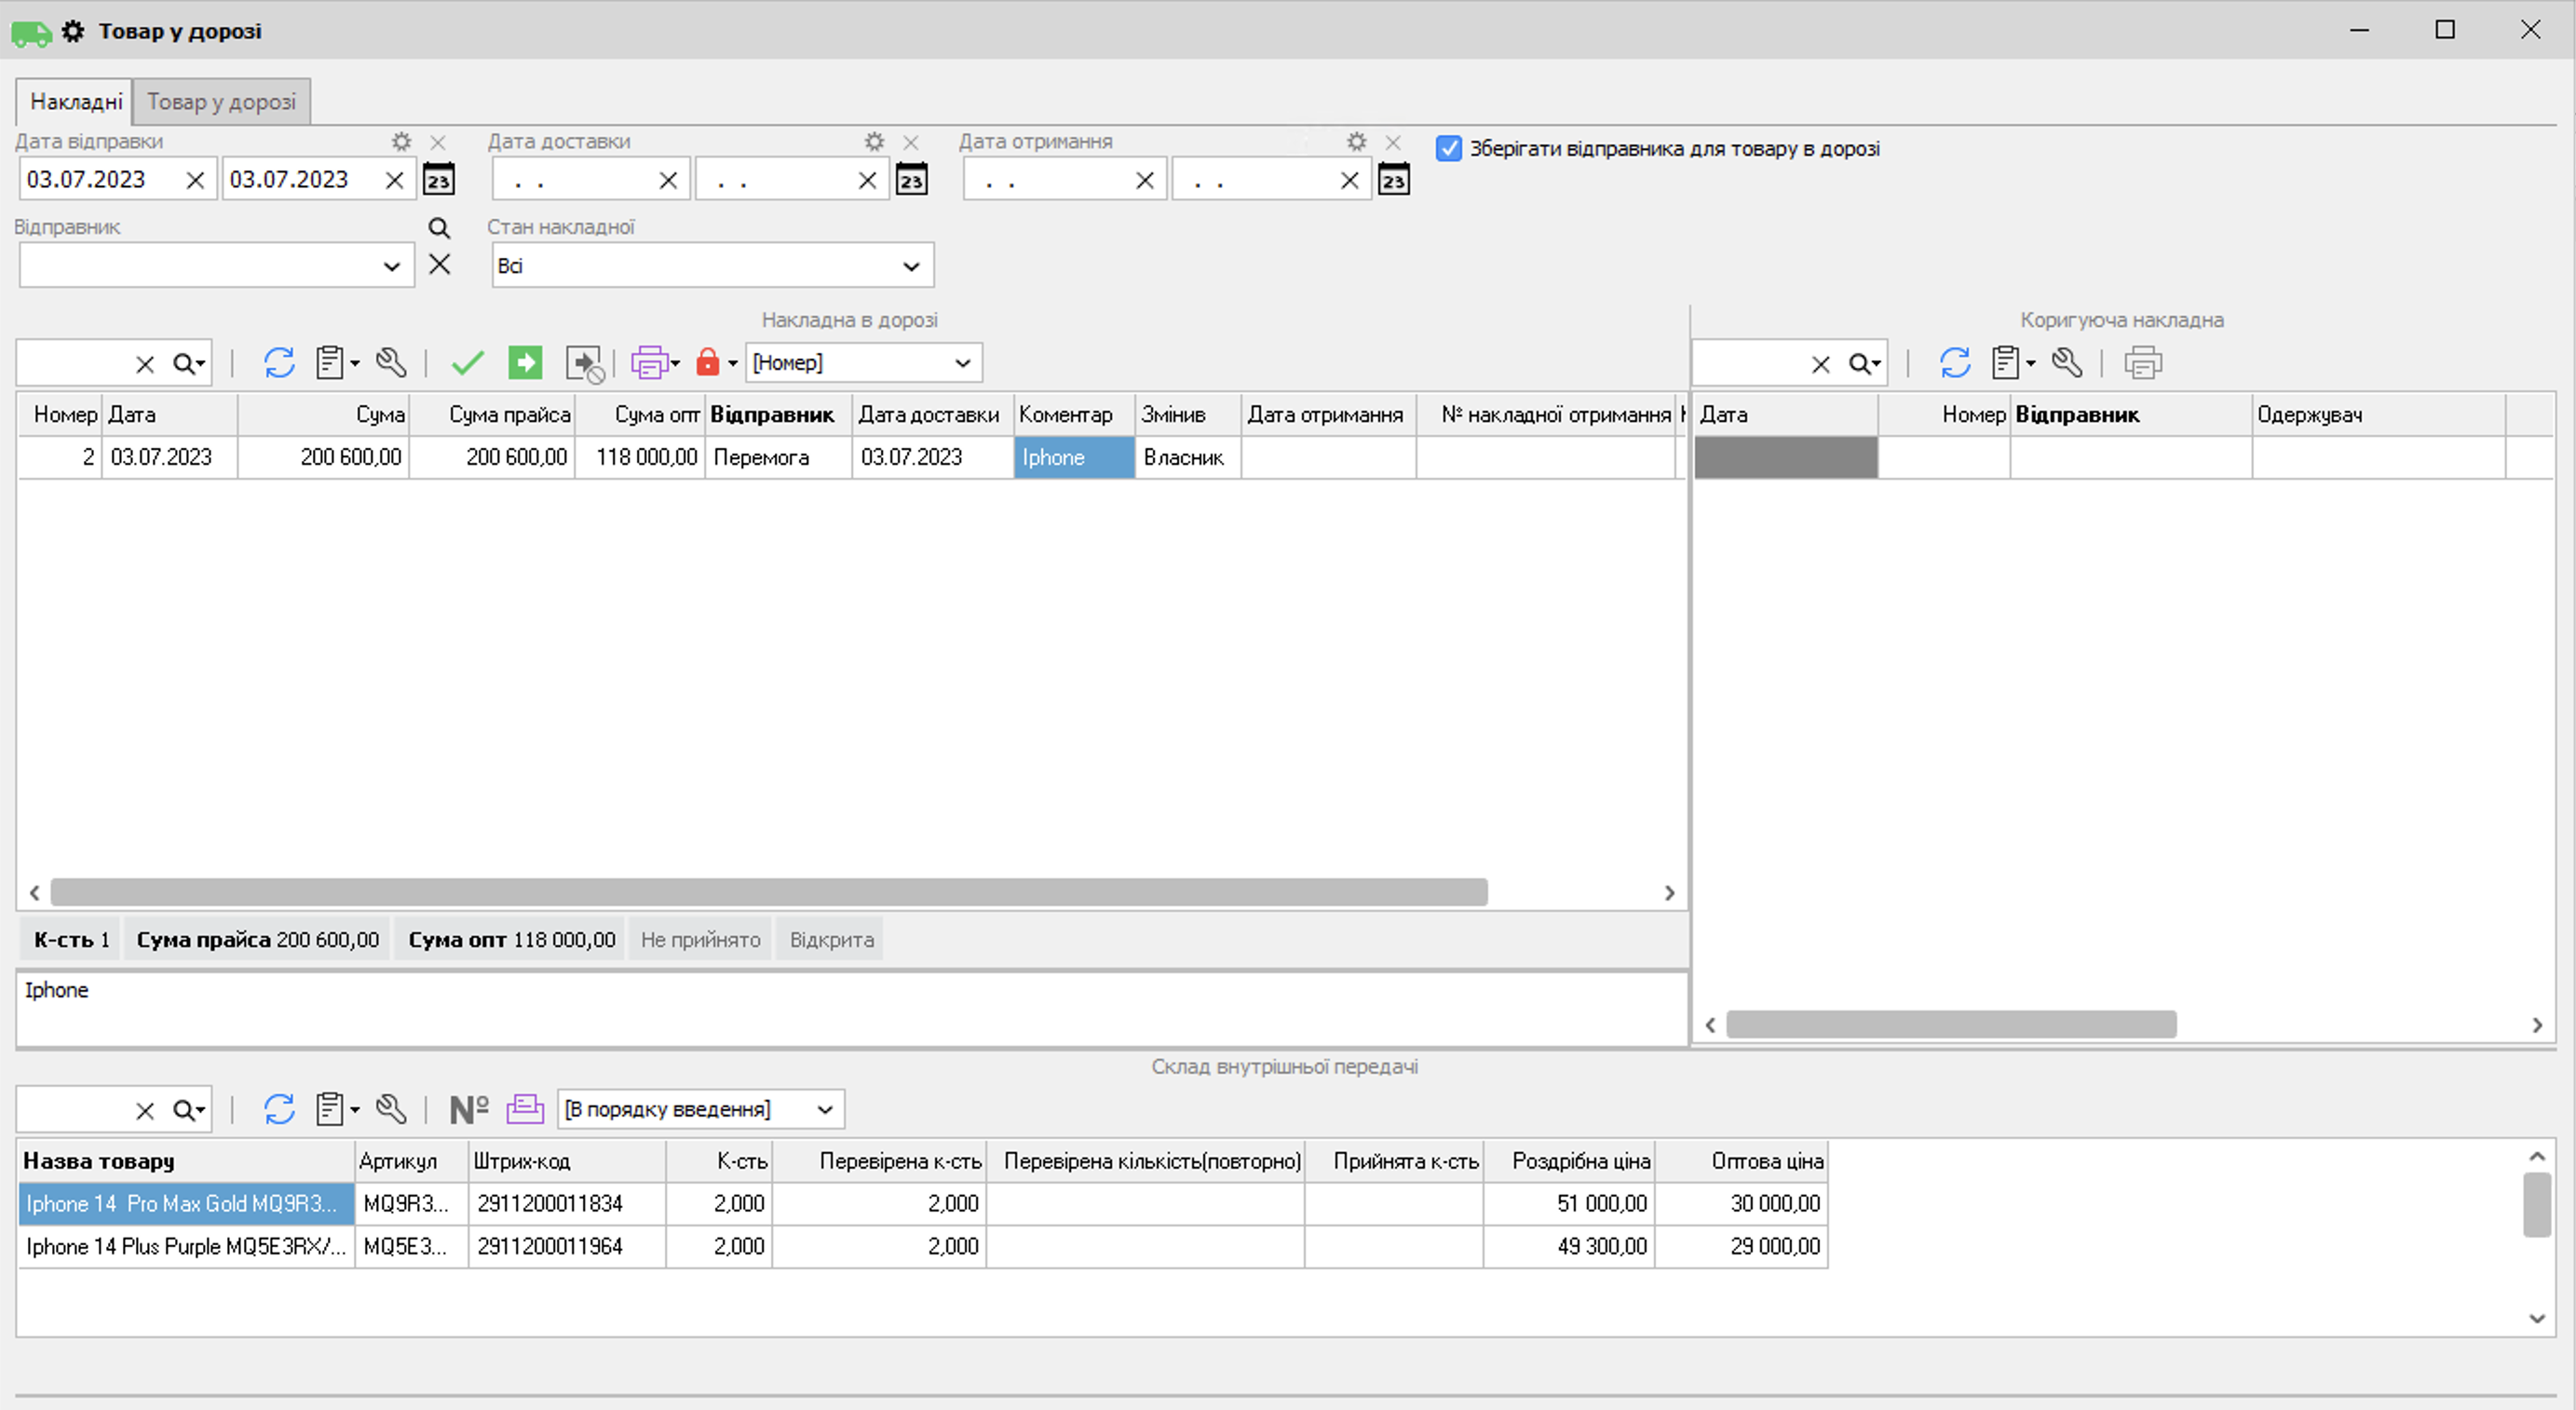Click the purple label print icon
The image size is (2576, 1410).
pyautogui.click(x=525, y=1109)
